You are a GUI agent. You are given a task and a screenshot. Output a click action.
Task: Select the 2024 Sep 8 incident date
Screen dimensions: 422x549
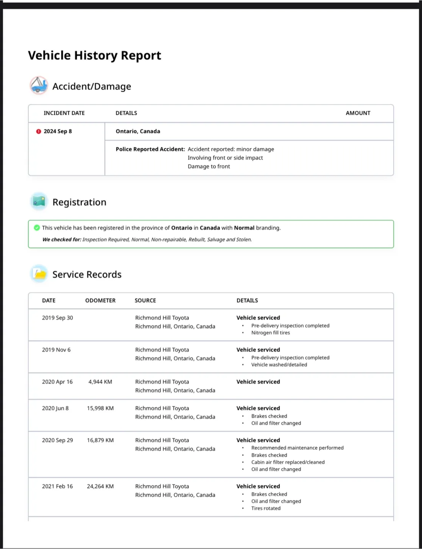tap(58, 132)
